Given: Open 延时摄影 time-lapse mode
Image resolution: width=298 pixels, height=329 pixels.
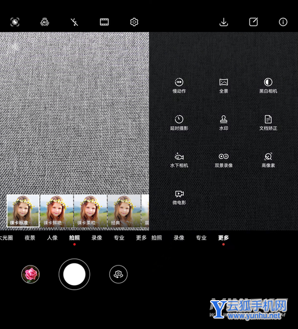Looking at the screenshot, I should coord(179,122).
